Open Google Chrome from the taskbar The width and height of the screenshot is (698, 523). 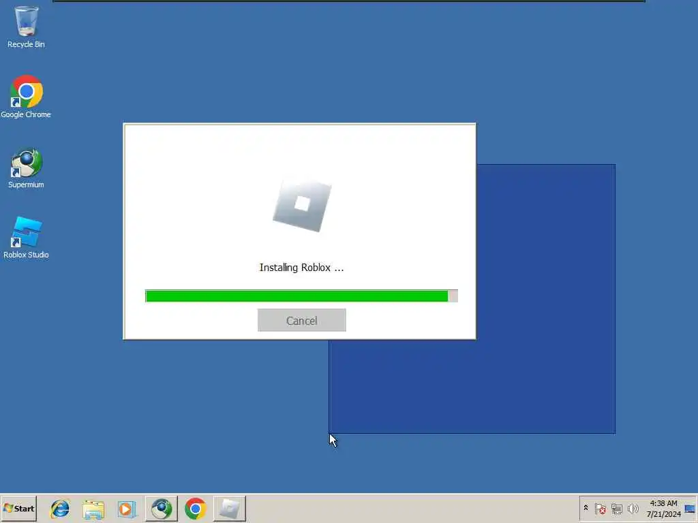[195, 509]
